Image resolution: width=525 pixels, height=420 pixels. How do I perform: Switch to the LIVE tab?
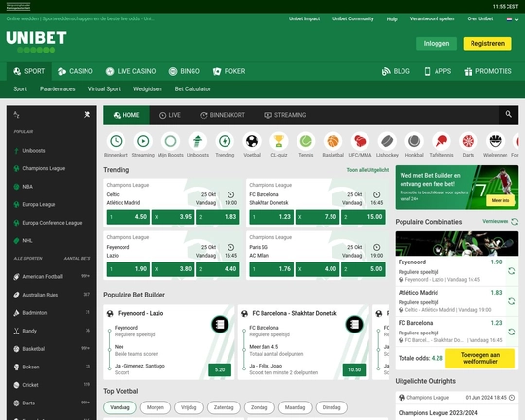170,115
